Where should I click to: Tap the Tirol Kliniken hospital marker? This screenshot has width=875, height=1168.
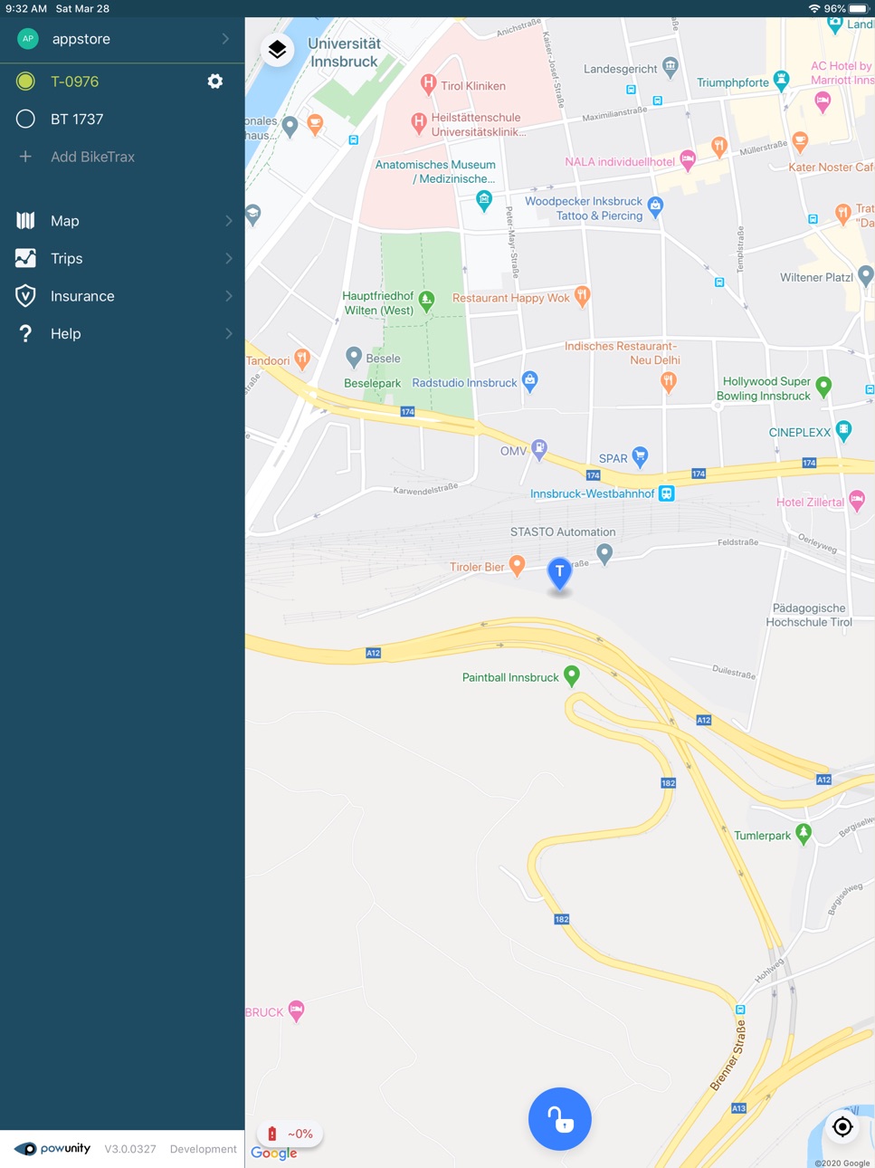pos(429,85)
